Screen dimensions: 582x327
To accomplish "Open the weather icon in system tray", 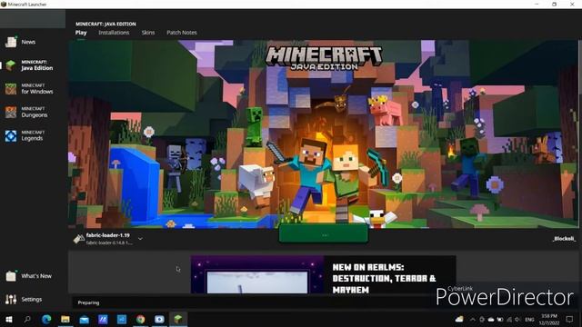I will [459, 319].
